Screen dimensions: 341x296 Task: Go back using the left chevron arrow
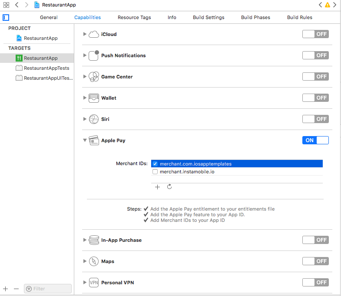click(x=17, y=5)
